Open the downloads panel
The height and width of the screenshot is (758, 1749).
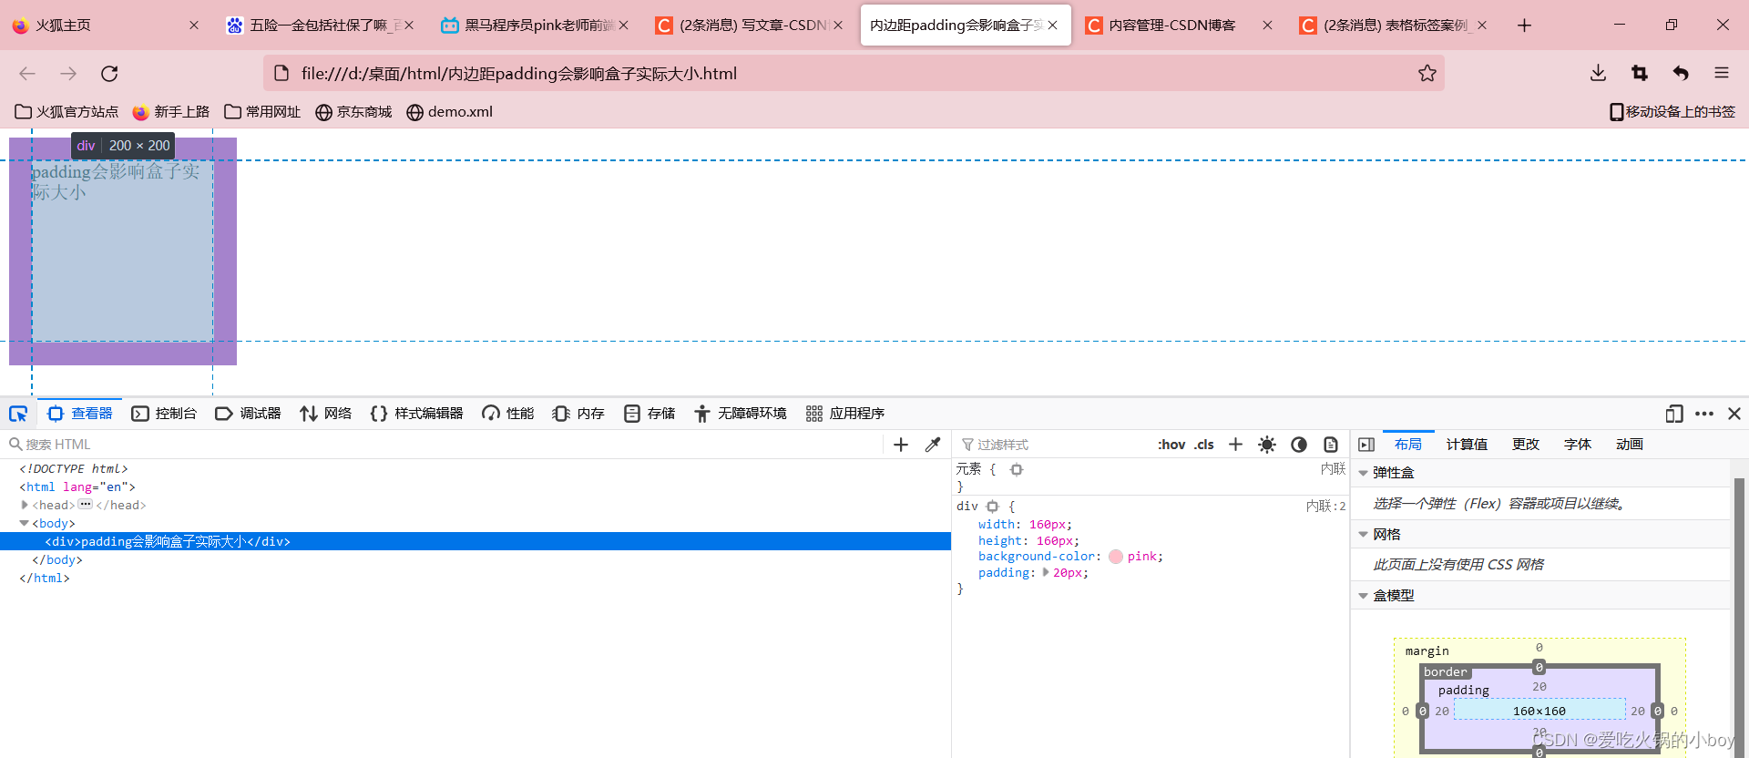(1598, 73)
